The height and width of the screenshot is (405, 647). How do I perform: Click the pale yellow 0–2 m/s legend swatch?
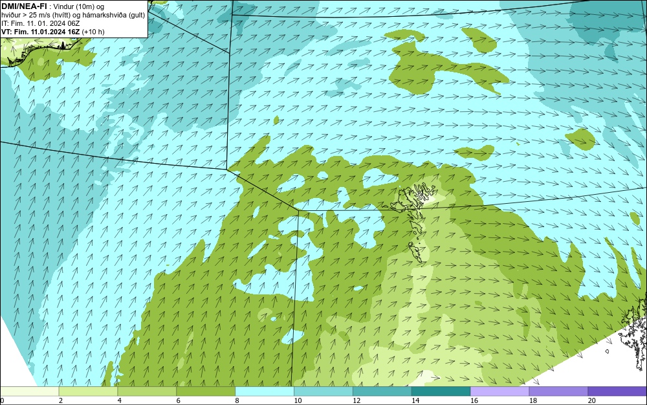30,391
